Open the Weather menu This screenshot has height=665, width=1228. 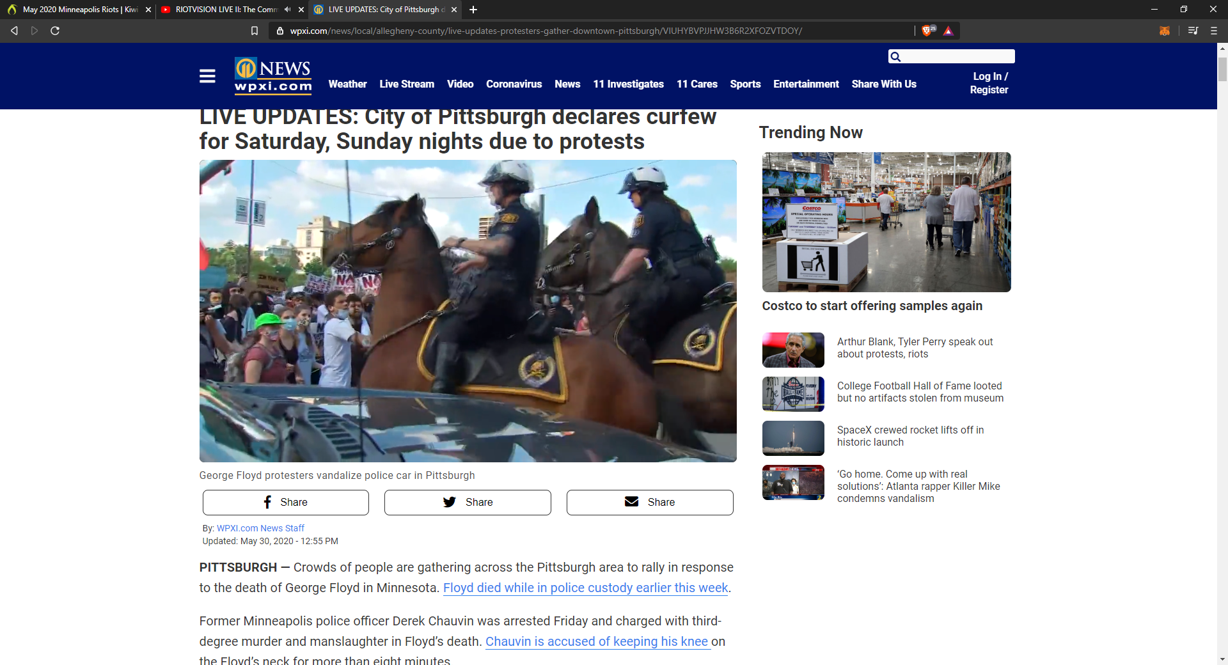point(348,84)
